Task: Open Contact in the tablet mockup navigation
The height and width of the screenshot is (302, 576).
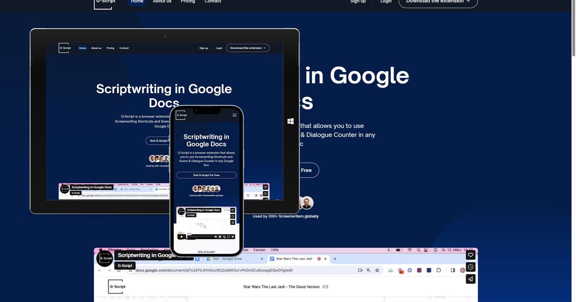Action: coord(124,48)
